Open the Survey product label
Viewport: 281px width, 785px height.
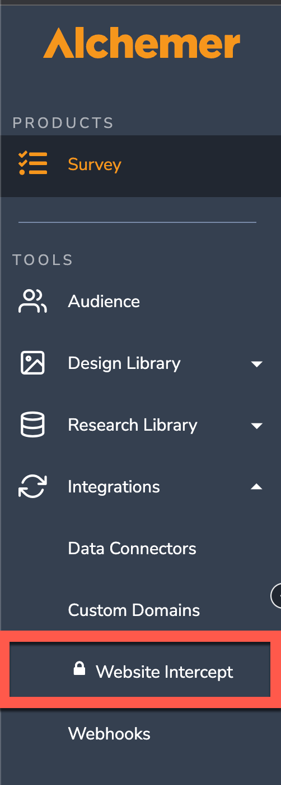tap(95, 165)
